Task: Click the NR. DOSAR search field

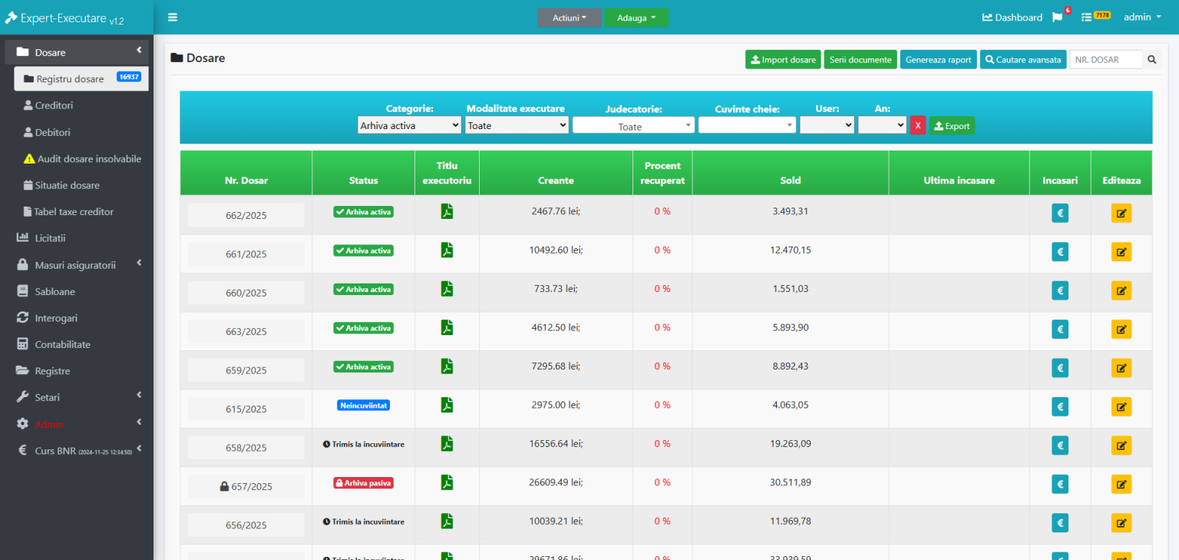Action: coord(1105,60)
